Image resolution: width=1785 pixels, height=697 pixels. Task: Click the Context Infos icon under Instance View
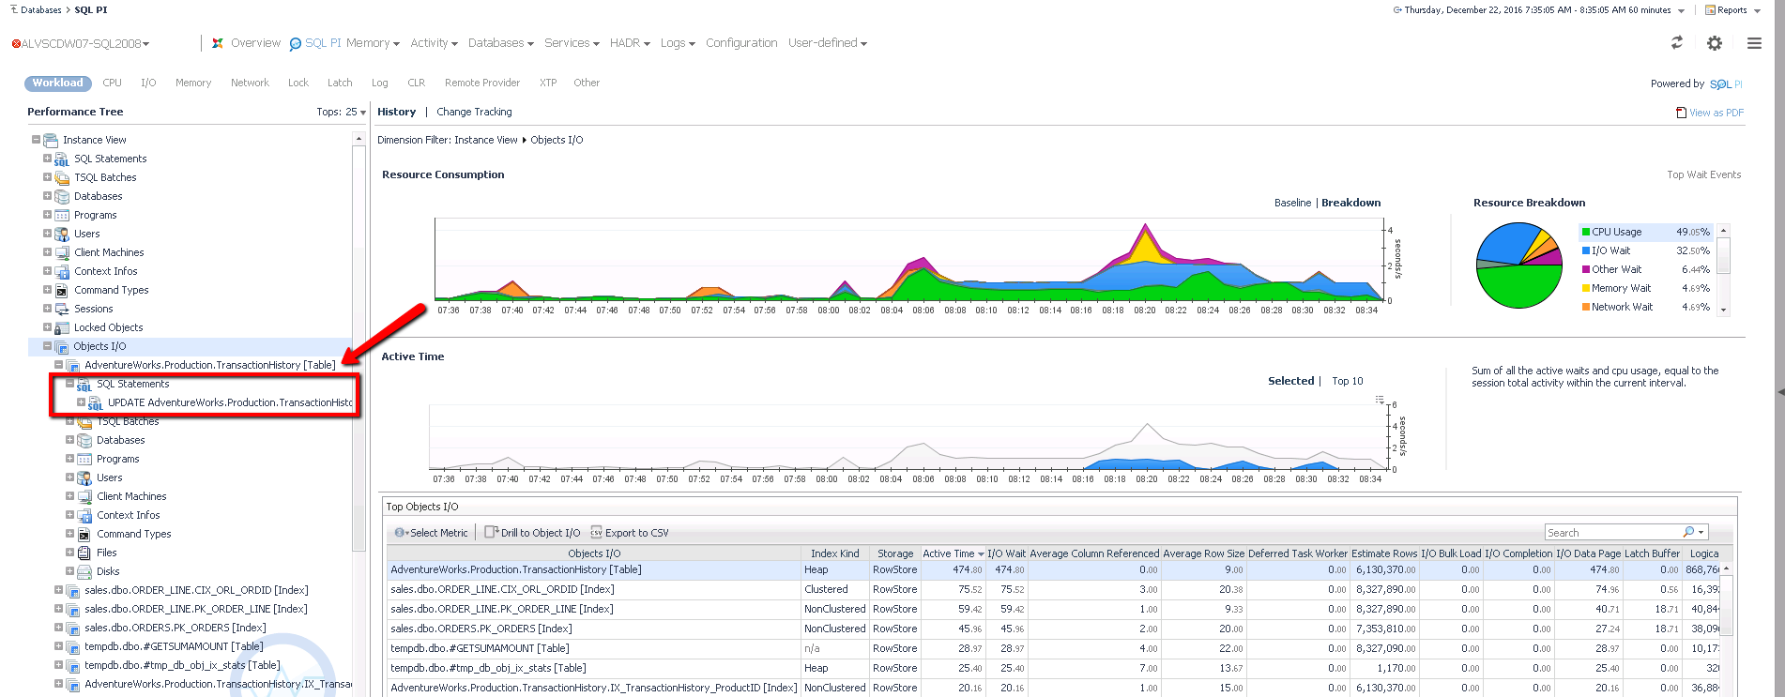coord(62,272)
